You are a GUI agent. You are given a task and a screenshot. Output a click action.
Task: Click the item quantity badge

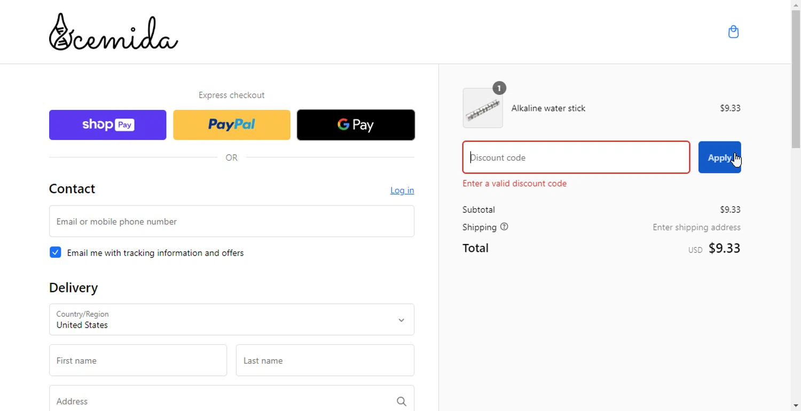499,88
